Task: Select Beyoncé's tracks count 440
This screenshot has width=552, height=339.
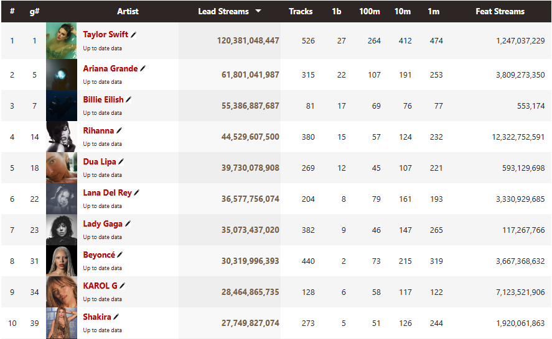Action: (308, 261)
